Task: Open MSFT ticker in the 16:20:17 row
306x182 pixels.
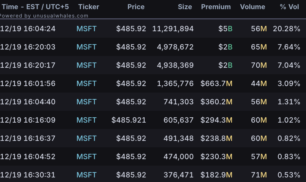Action: pos(87,65)
